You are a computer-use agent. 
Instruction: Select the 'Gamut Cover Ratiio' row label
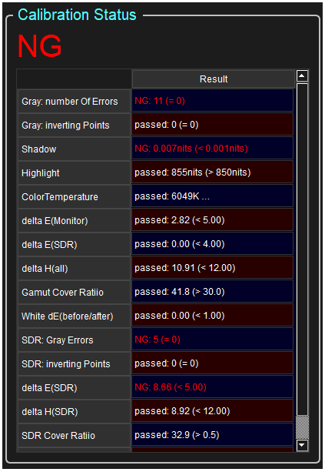point(75,293)
